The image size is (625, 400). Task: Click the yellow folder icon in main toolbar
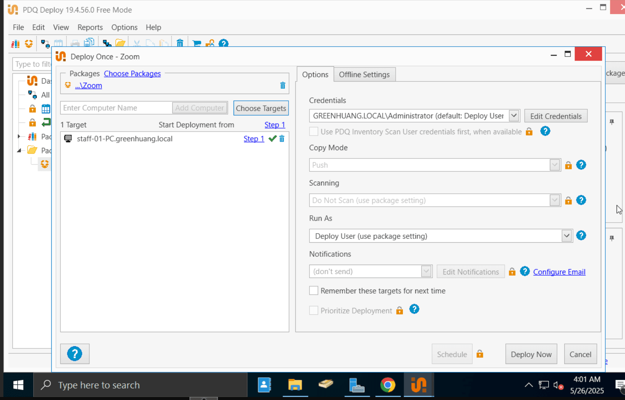point(120,44)
